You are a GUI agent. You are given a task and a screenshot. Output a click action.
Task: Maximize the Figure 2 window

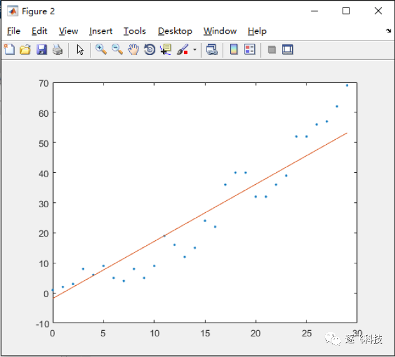coord(346,11)
